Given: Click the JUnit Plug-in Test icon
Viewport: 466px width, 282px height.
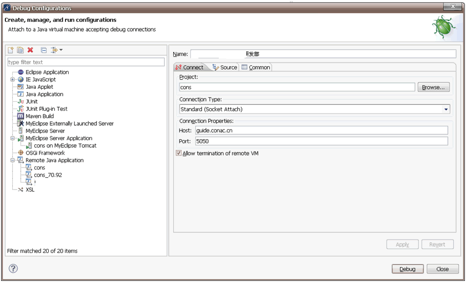Looking at the screenshot, I should point(20,109).
